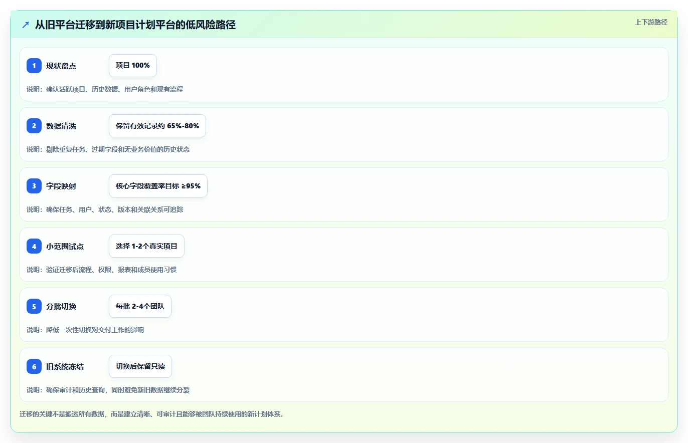Select step number 6 badge

click(x=34, y=366)
